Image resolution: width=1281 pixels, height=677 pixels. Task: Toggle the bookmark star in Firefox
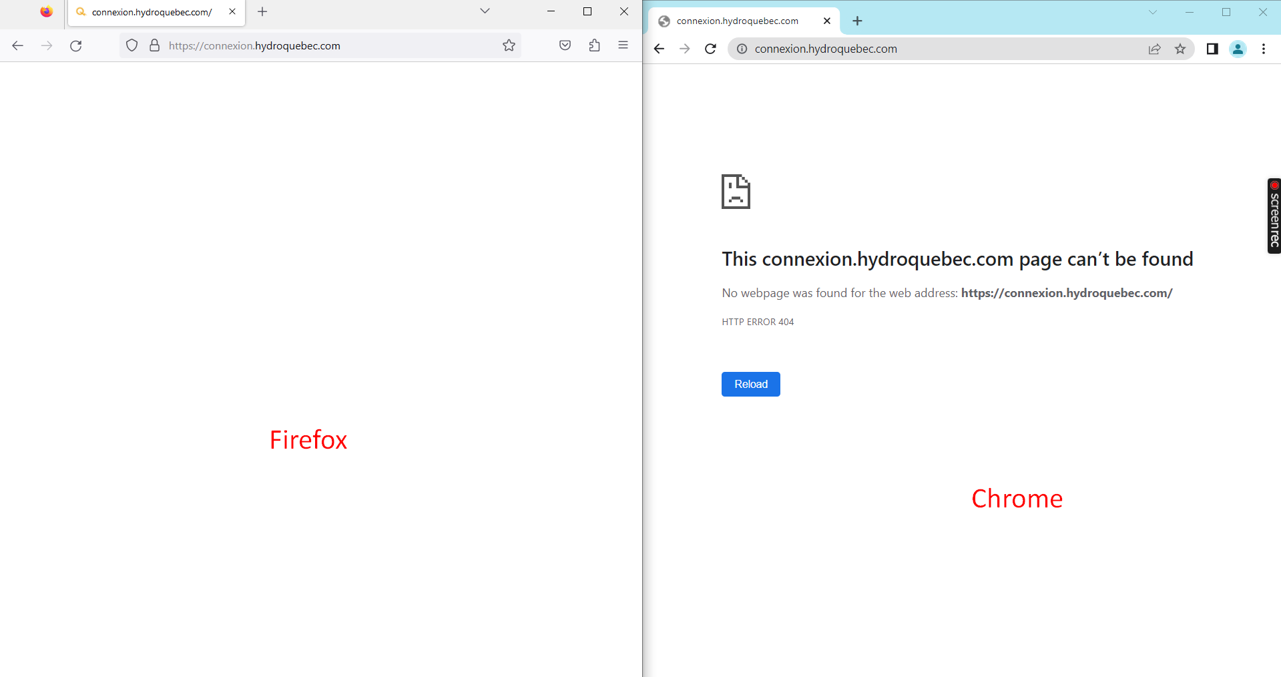(509, 45)
